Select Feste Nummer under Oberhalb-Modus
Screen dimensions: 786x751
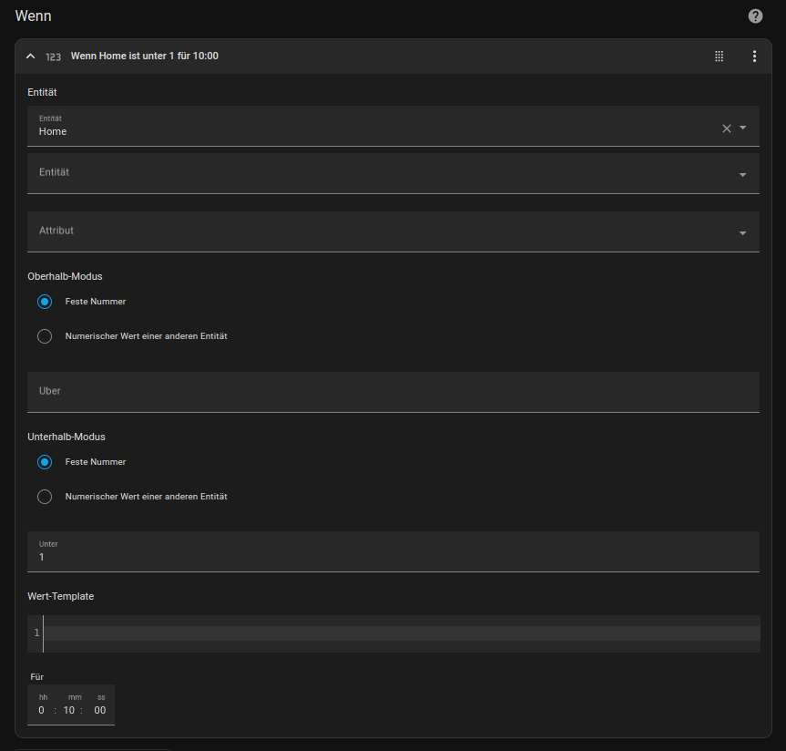(45, 302)
